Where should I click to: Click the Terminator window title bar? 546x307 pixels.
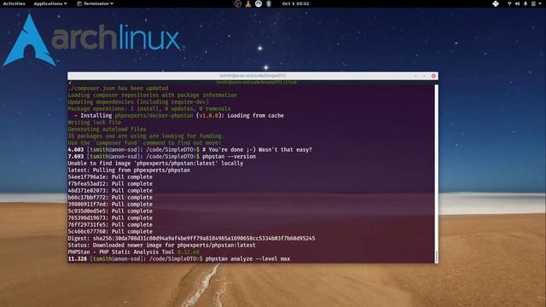(x=253, y=76)
